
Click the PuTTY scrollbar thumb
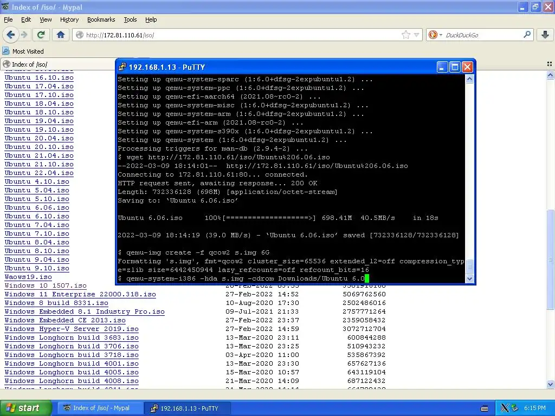[469, 267]
